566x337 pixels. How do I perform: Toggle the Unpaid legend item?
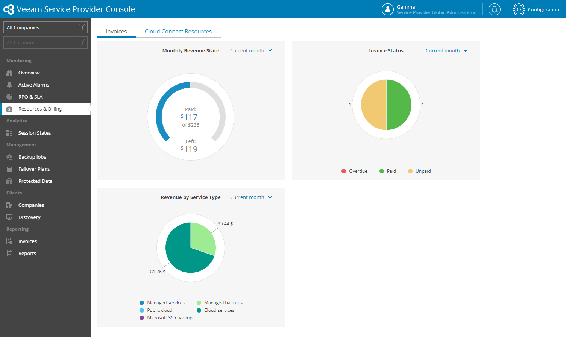click(x=419, y=171)
